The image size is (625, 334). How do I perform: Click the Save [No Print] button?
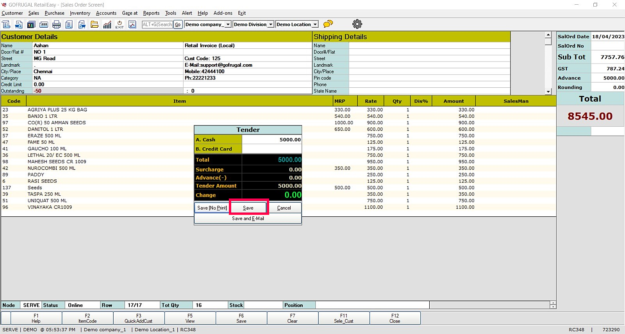click(x=212, y=208)
